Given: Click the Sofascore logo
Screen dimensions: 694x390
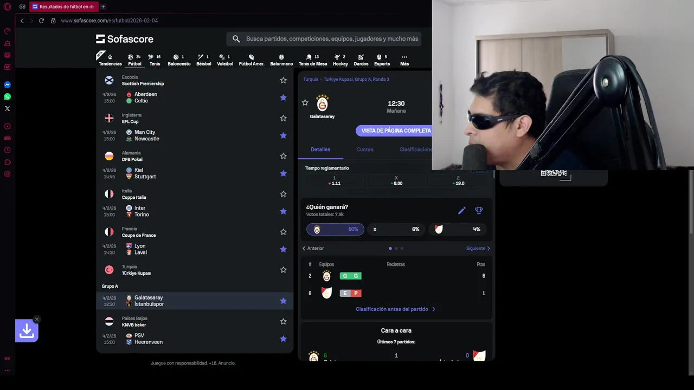Looking at the screenshot, I should tap(125, 39).
